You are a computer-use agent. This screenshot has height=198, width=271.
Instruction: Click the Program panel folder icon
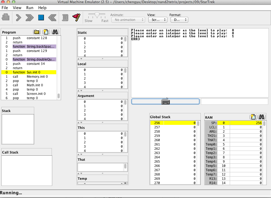(37, 32)
